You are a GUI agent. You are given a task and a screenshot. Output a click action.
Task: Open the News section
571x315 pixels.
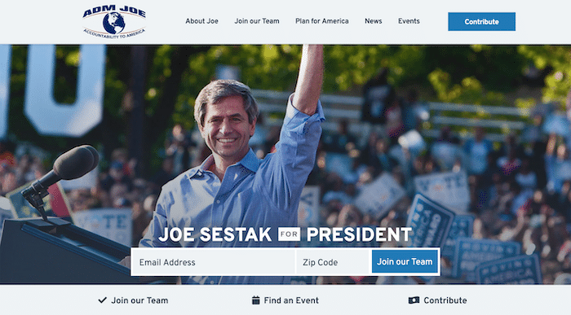point(374,21)
